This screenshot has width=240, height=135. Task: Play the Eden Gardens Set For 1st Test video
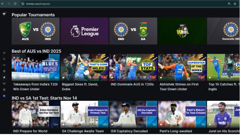click(x=36, y=114)
